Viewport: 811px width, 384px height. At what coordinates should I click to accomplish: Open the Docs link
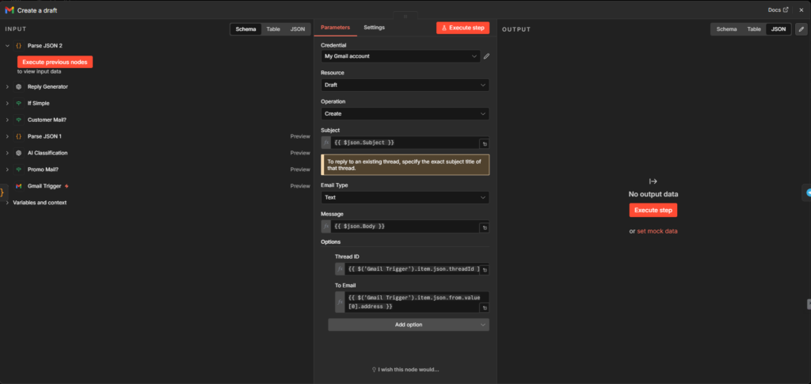click(x=778, y=10)
